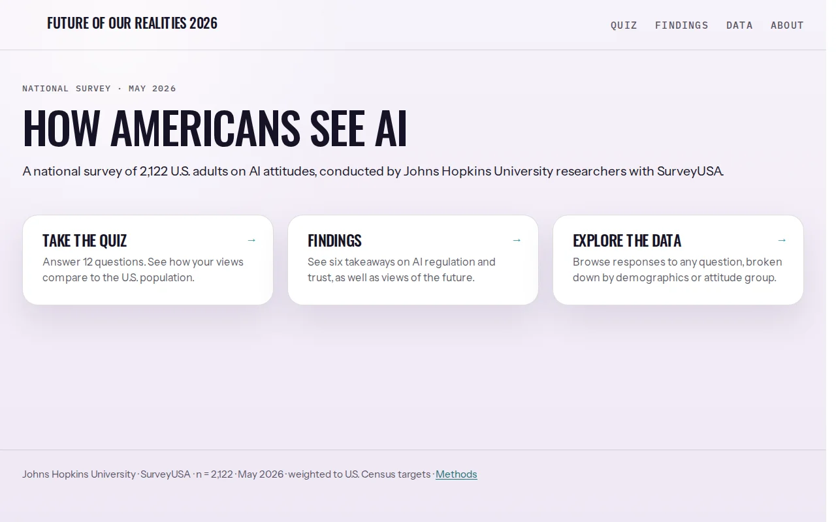
Task: Go to Findings in the top navigation
Action: coord(681,25)
